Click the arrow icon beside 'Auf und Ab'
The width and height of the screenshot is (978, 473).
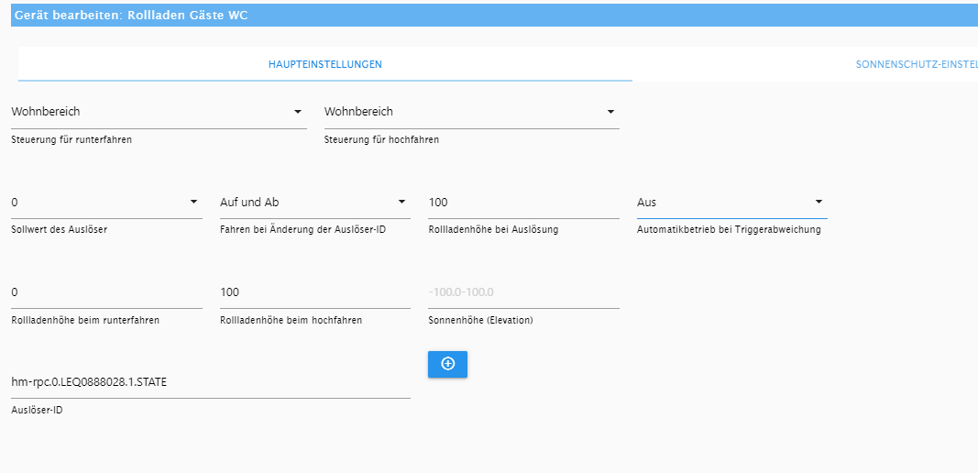pos(401,202)
